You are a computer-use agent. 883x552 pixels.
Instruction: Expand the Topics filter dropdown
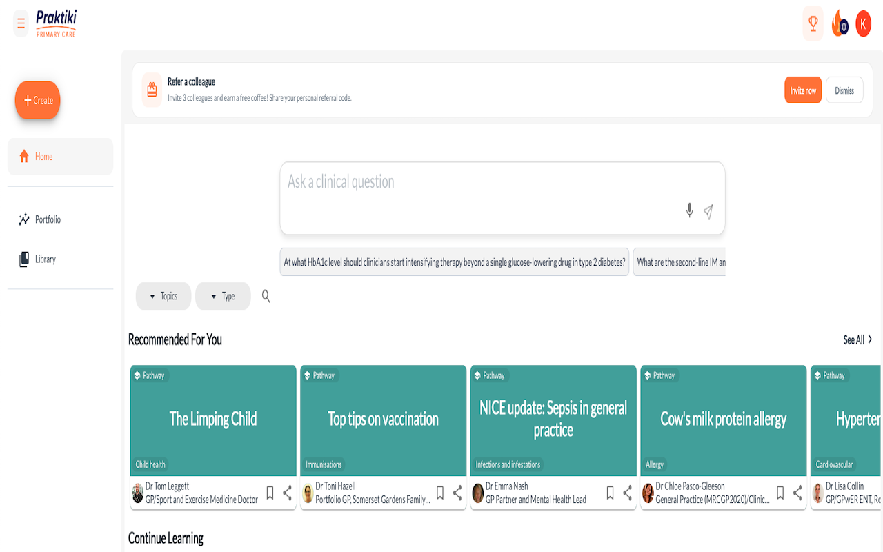pyautogui.click(x=163, y=296)
